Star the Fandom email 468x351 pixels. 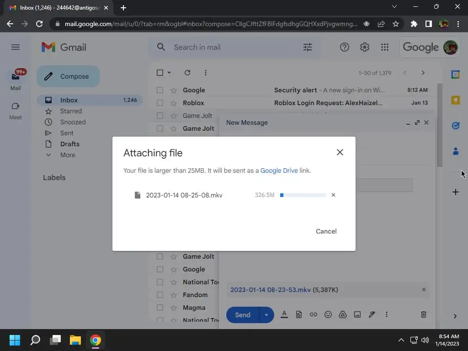(x=173, y=295)
